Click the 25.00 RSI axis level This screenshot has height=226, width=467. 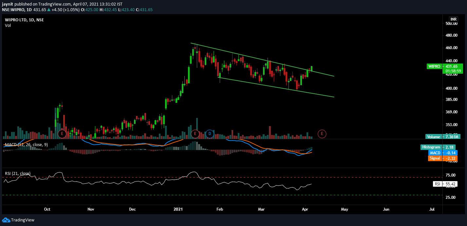click(x=451, y=197)
